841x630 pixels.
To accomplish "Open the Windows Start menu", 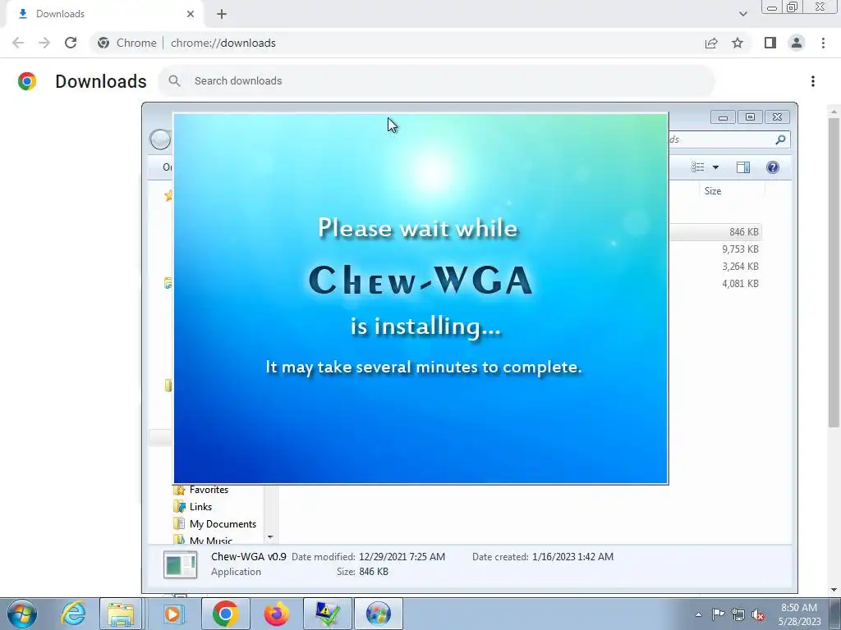I will 22,614.
